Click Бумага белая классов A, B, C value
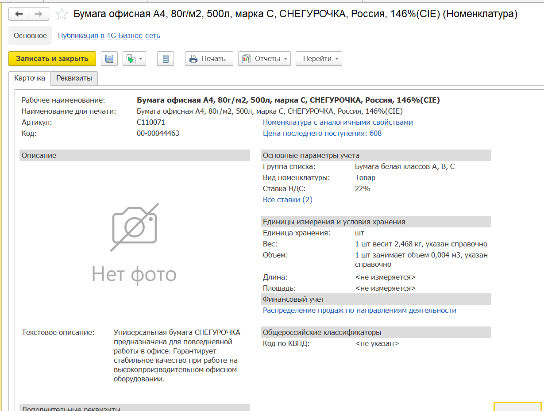The width and height of the screenshot is (544, 411). click(x=405, y=166)
